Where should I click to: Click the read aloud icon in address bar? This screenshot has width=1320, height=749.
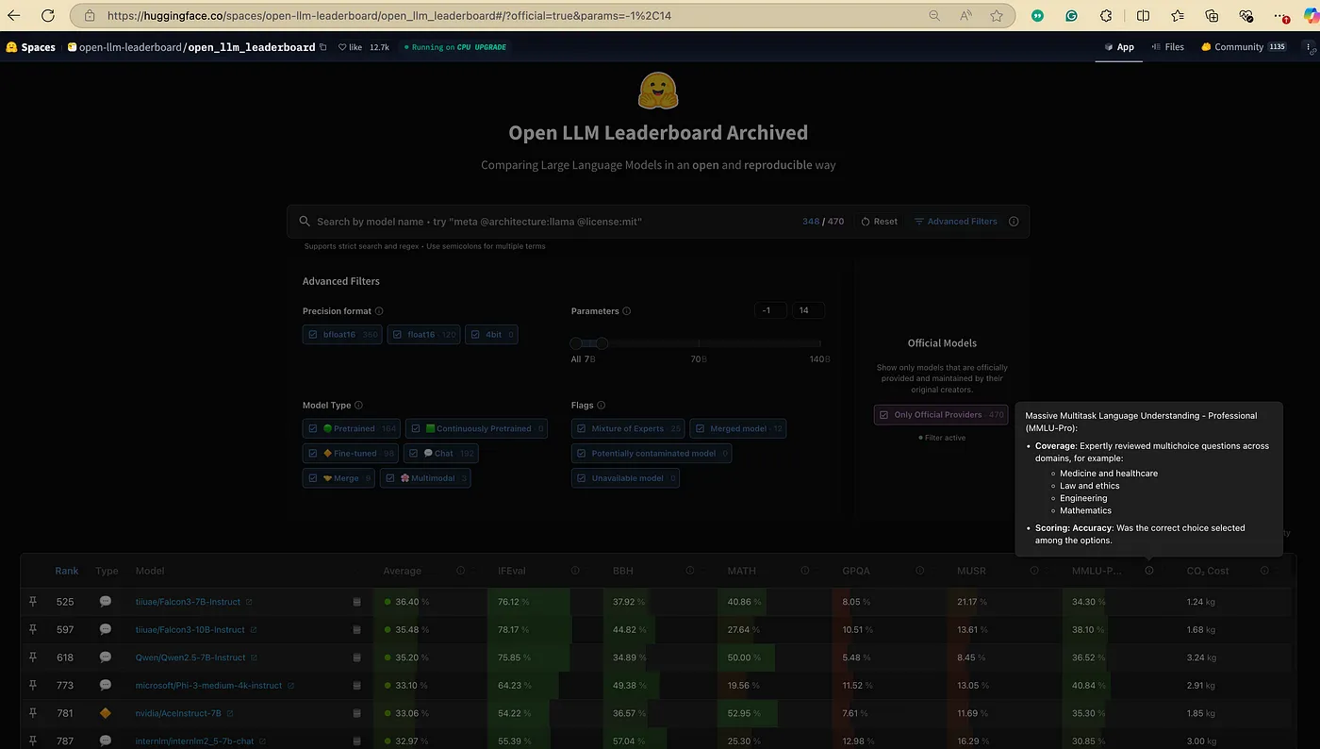click(965, 16)
